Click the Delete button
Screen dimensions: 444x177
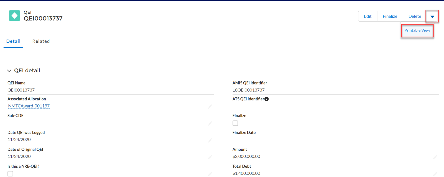point(415,16)
